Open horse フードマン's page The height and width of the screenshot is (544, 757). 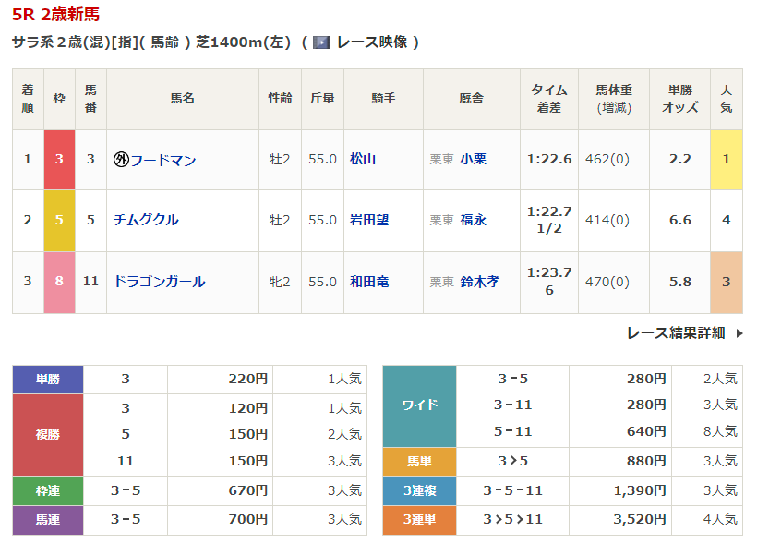click(162, 160)
